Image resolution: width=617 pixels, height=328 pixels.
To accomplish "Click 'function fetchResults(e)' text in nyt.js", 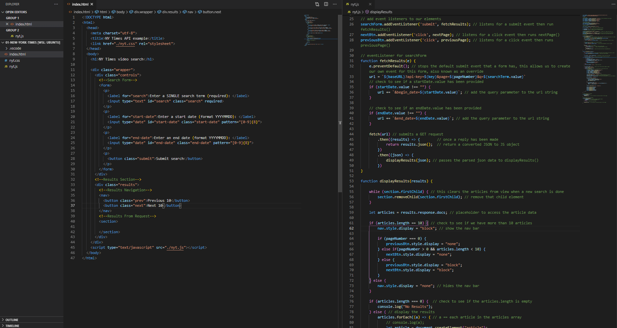I will 388,61.
